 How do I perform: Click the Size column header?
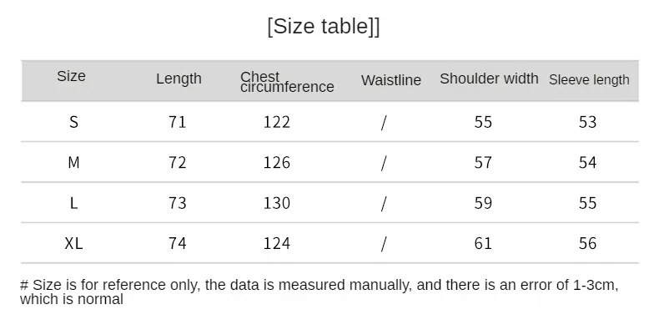(71, 76)
